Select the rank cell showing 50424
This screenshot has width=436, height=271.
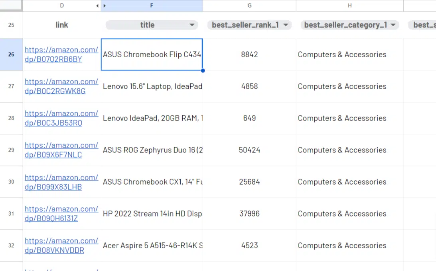249,150
